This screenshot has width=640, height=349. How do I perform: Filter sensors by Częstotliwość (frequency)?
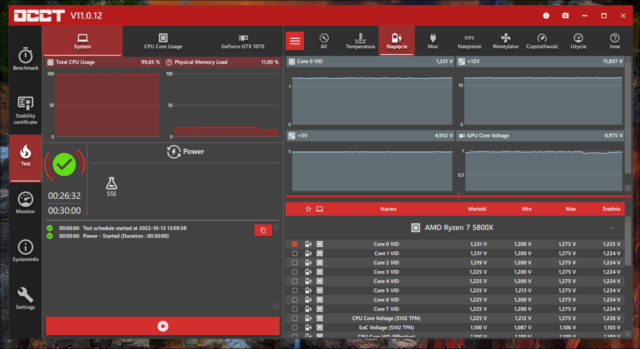[542, 41]
